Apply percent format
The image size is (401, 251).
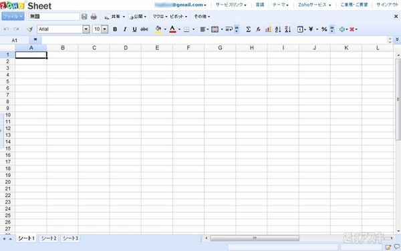coord(324,29)
